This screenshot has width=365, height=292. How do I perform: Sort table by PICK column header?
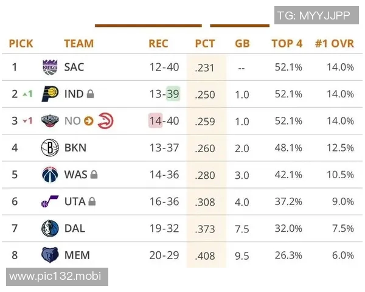pos(21,44)
